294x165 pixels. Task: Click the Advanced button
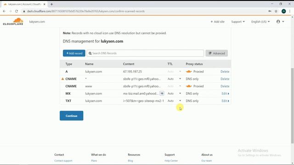216,53
